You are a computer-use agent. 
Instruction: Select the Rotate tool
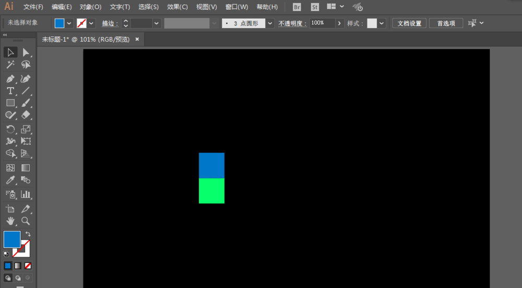click(10, 129)
